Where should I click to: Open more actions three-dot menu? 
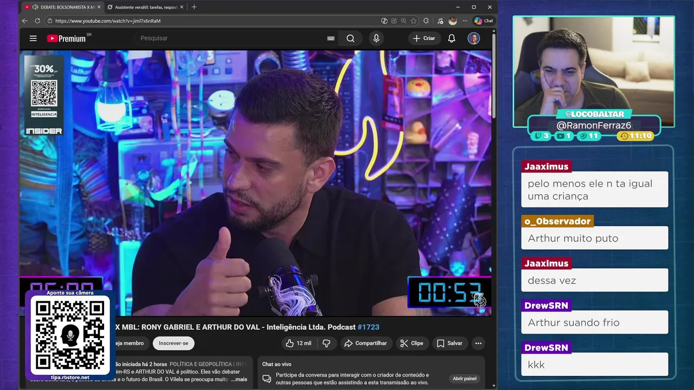478,343
